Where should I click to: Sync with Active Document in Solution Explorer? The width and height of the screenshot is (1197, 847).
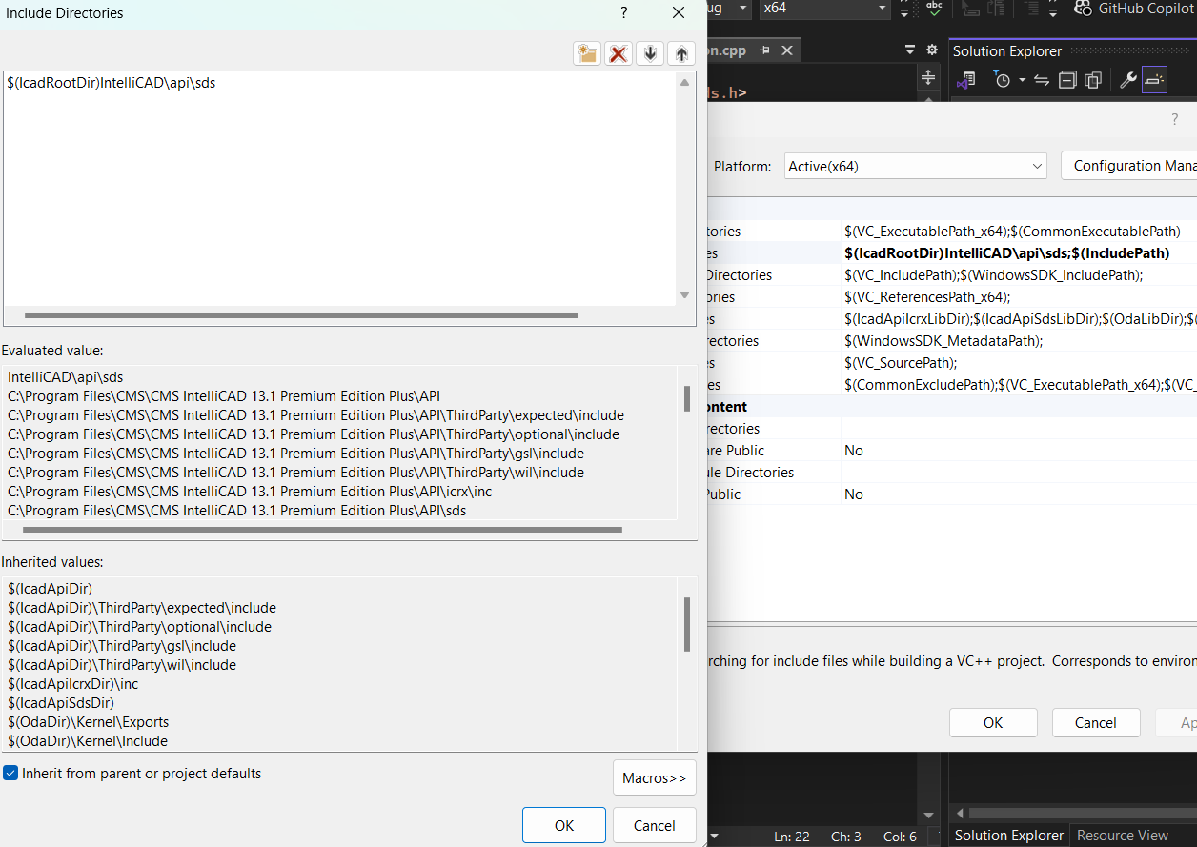(x=1042, y=81)
